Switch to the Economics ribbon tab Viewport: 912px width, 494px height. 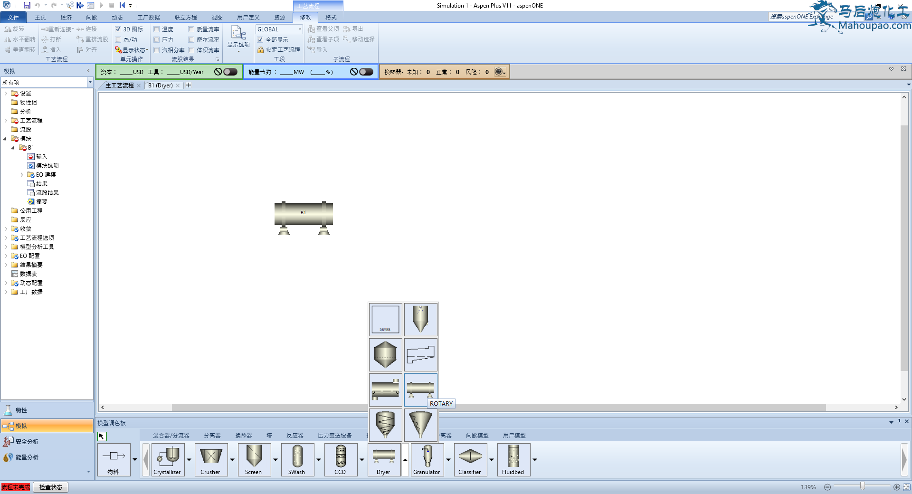click(66, 17)
